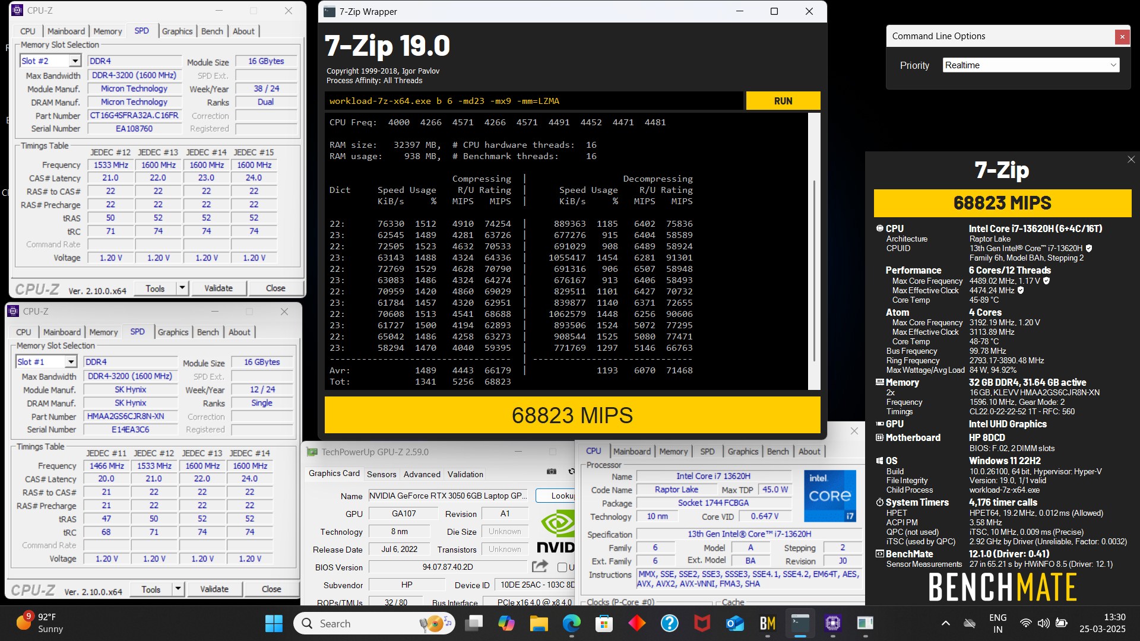Click Validate in the top CPU-Z window
1140x641 pixels.
218,288
